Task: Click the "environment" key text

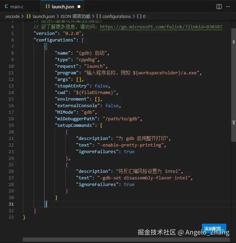Action: pos(72,99)
